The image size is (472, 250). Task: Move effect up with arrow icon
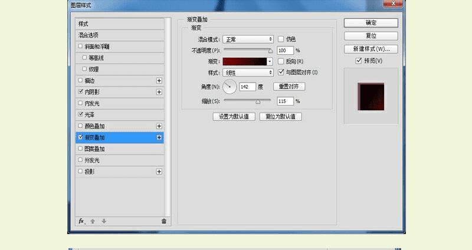(93, 221)
